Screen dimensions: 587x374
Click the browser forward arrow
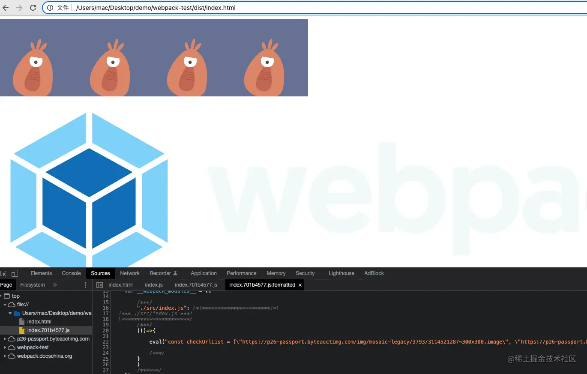tap(19, 8)
